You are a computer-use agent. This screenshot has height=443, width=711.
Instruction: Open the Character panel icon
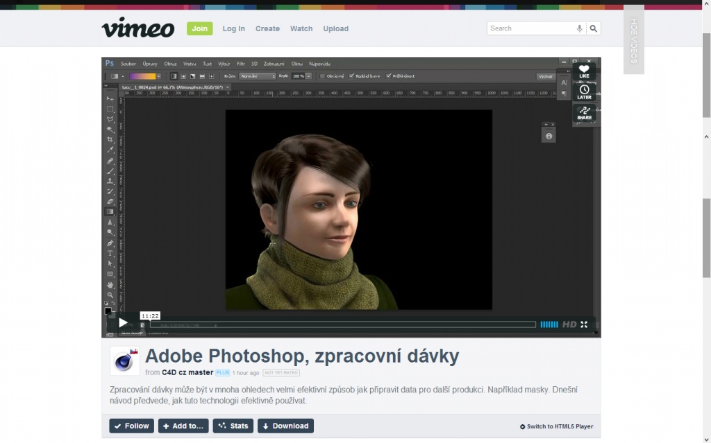coord(564,82)
